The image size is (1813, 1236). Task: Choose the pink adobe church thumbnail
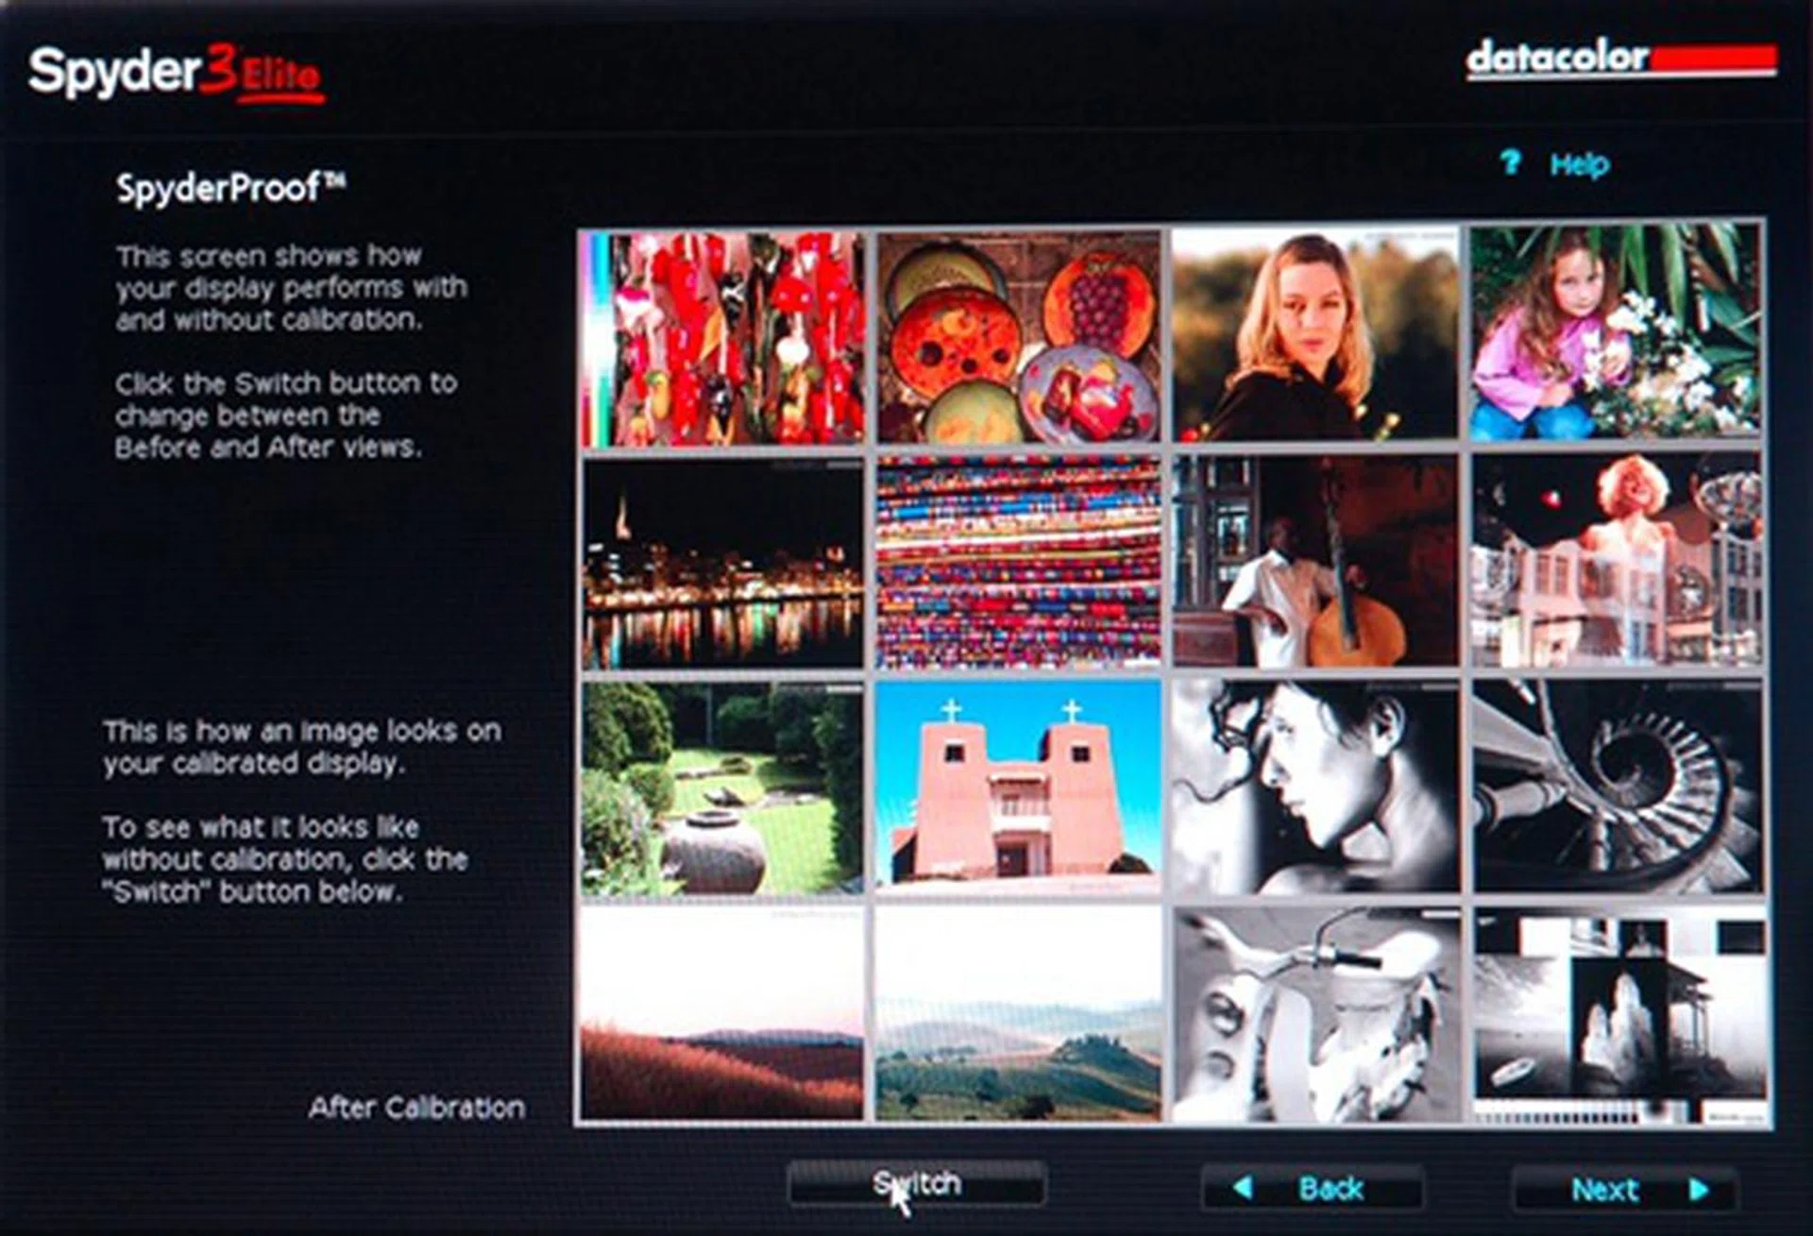[x=1018, y=786]
